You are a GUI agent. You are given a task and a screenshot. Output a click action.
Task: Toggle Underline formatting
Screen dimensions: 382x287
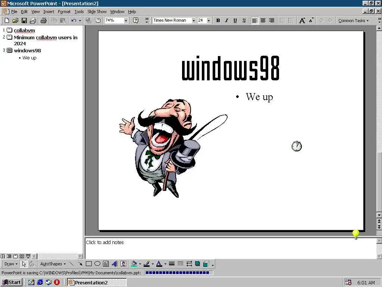pyautogui.click(x=235, y=21)
